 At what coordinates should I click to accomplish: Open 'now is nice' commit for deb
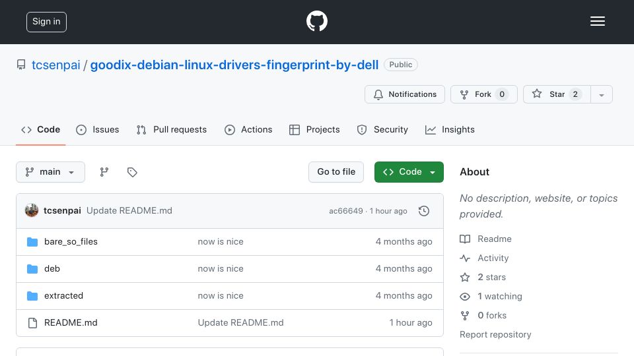click(x=221, y=269)
